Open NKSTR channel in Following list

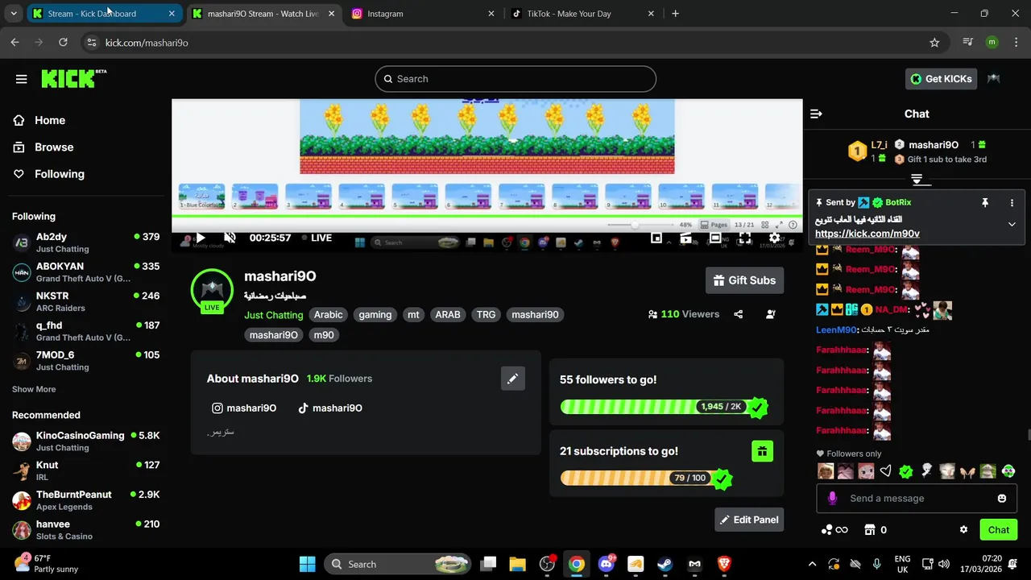(x=86, y=301)
